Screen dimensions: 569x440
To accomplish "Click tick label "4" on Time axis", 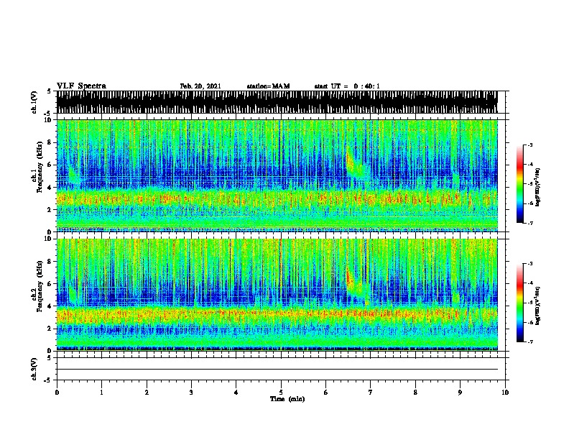I will click(x=236, y=393).
